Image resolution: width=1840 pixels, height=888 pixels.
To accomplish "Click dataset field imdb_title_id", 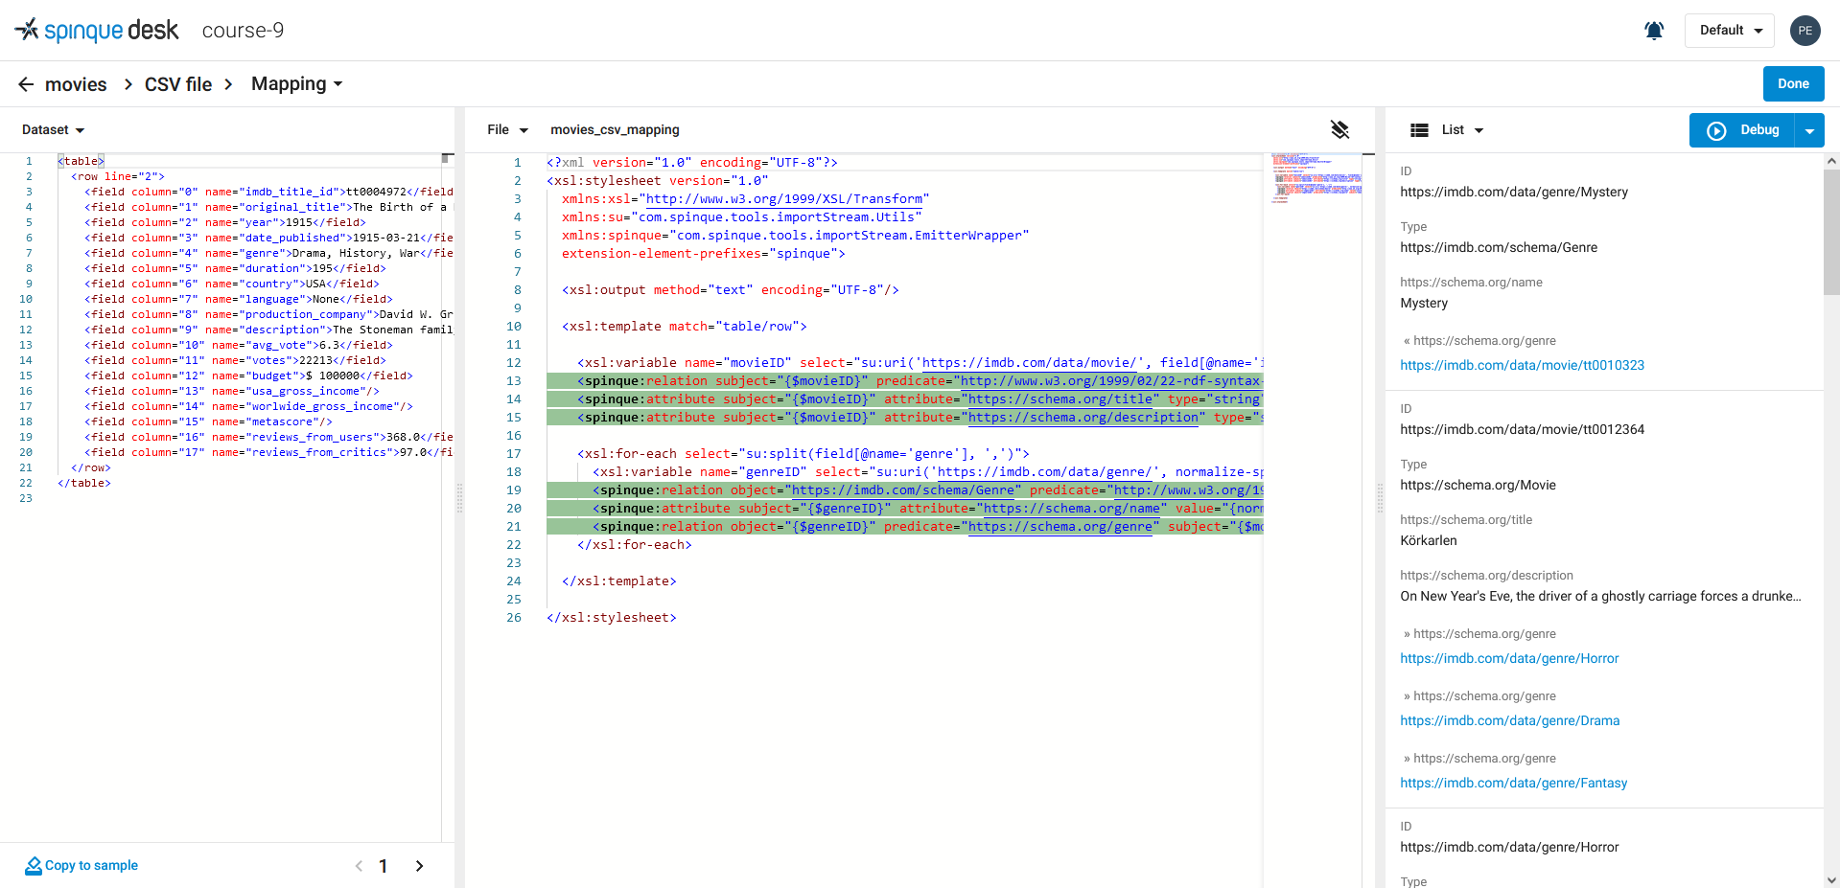I will coord(268,192).
